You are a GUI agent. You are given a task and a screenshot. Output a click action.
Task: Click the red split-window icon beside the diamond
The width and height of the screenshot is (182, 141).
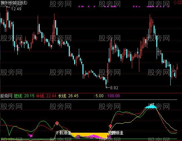[180, 2]
